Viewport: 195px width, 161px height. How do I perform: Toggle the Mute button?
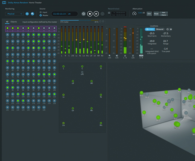point(156,14)
